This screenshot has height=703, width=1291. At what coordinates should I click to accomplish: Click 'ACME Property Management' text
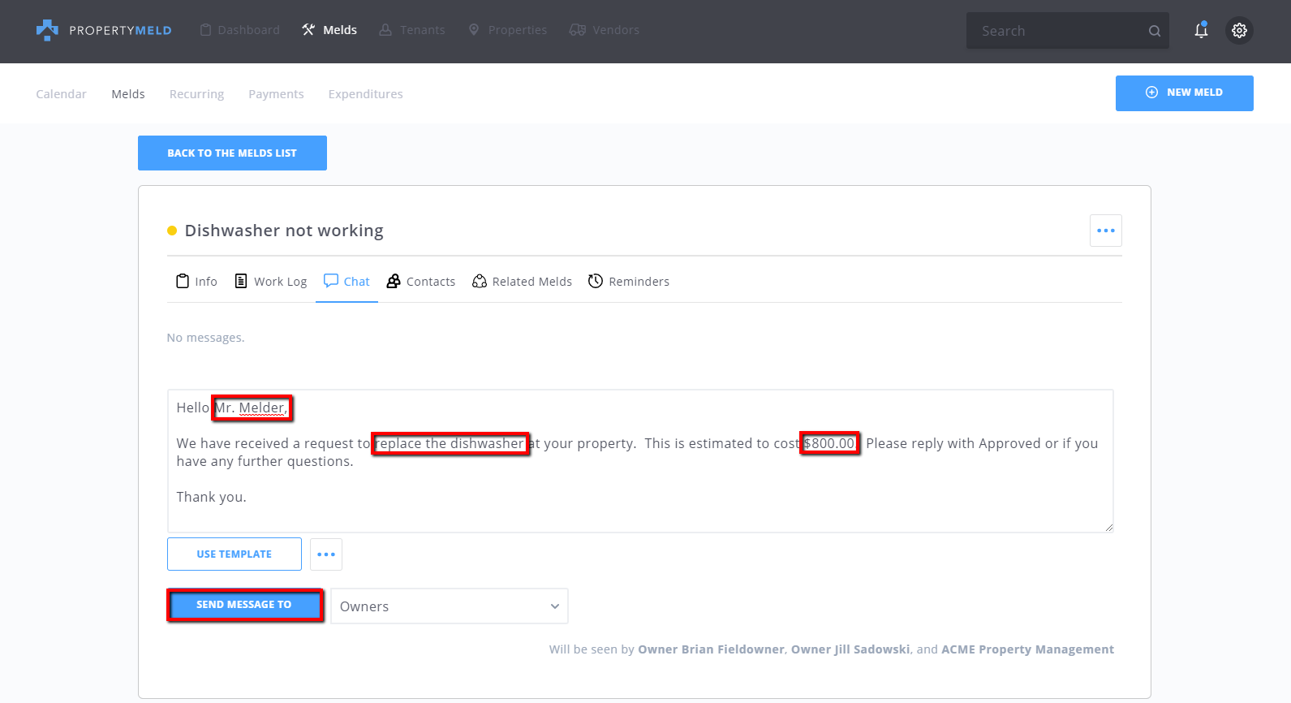pyautogui.click(x=1027, y=649)
